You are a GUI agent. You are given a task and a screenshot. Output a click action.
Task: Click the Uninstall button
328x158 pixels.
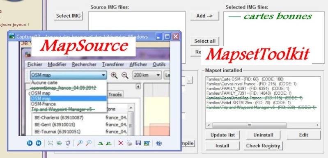pyautogui.click(x=264, y=135)
